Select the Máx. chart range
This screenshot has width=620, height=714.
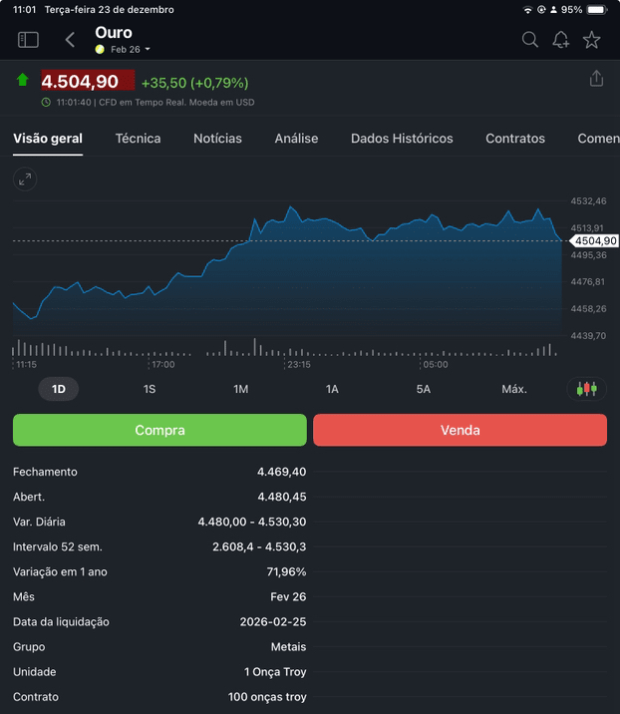point(514,389)
